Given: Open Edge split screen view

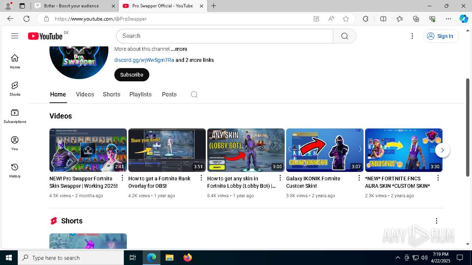Looking at the screenshot, I should [x=383, y=19].
